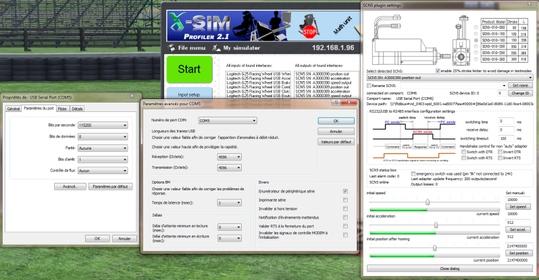This screenshot has width=539, height=280.
Task: Open the Contrôle de flux dropdown
Action: pyautogui.click(x=103, y=171)
